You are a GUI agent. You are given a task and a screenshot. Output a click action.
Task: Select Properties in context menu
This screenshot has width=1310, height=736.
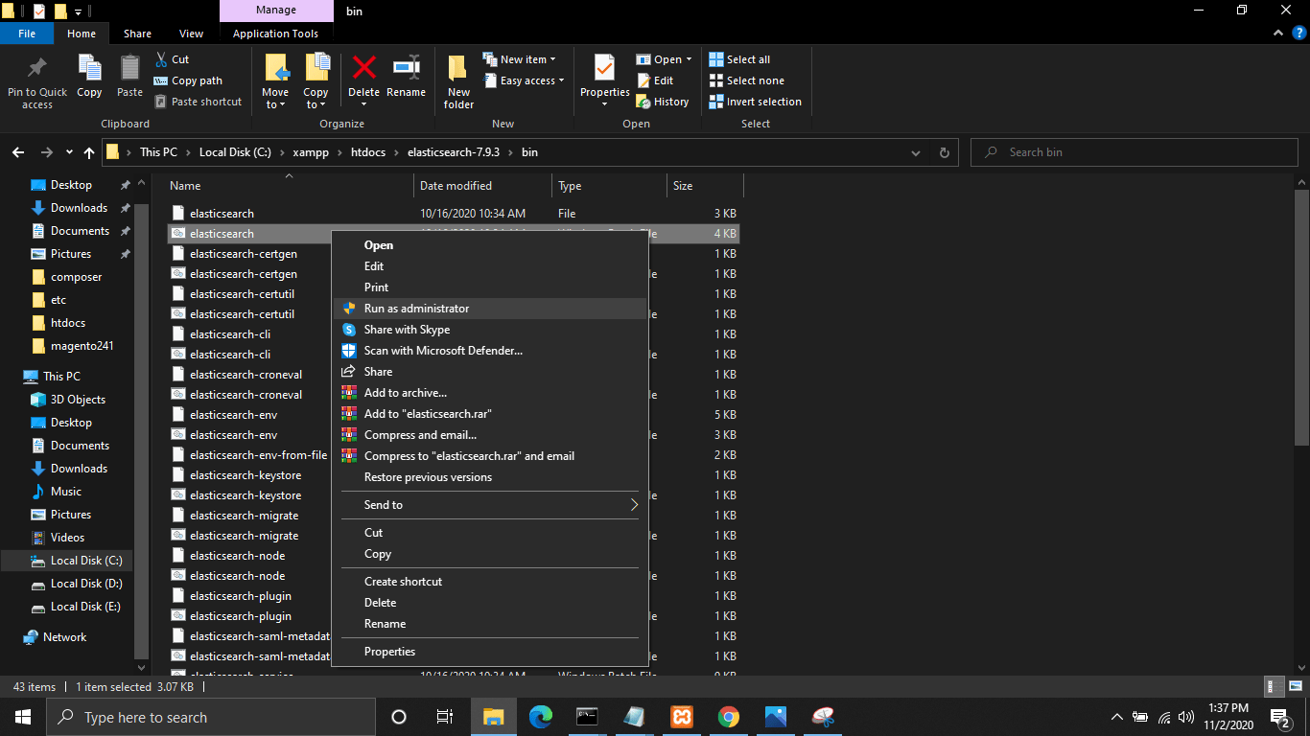(x=490, y=652)
